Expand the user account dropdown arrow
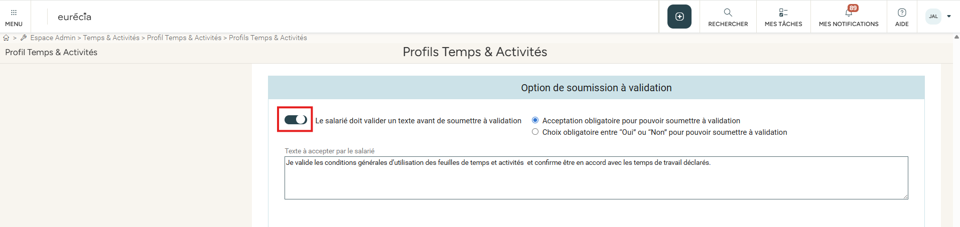 [x=949, y=17]
